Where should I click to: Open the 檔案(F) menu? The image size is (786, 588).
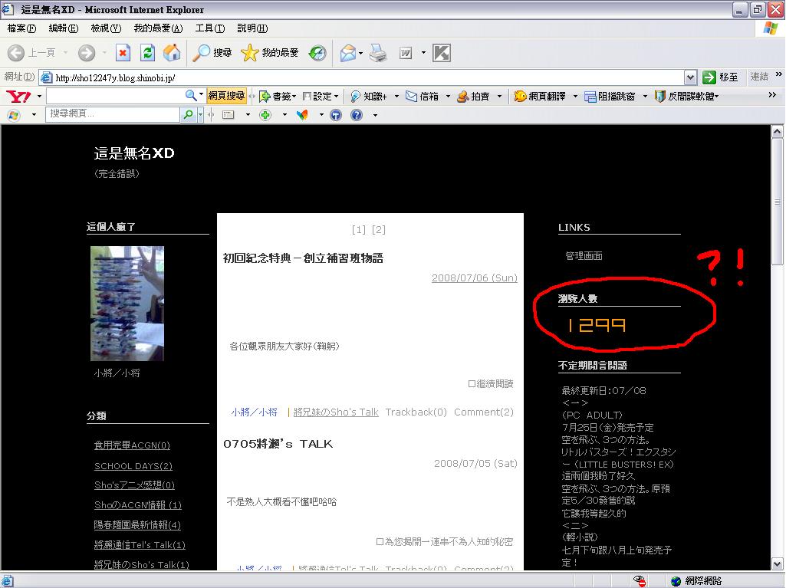[21, 28]
